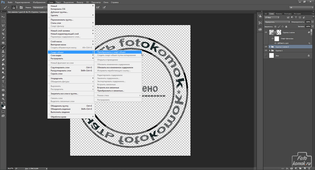The height and width of the screenshot is (170, 315).
Task: Select the Eraser tool
Action: (x=3, y=60)
